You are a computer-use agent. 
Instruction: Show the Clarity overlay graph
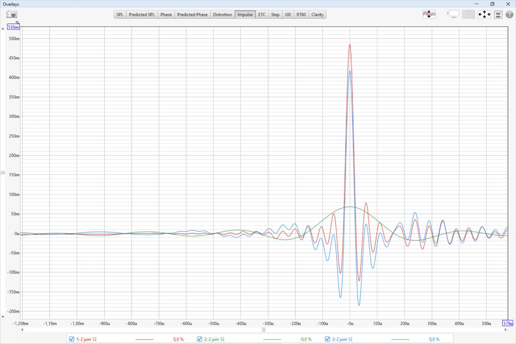pos(317,15)
